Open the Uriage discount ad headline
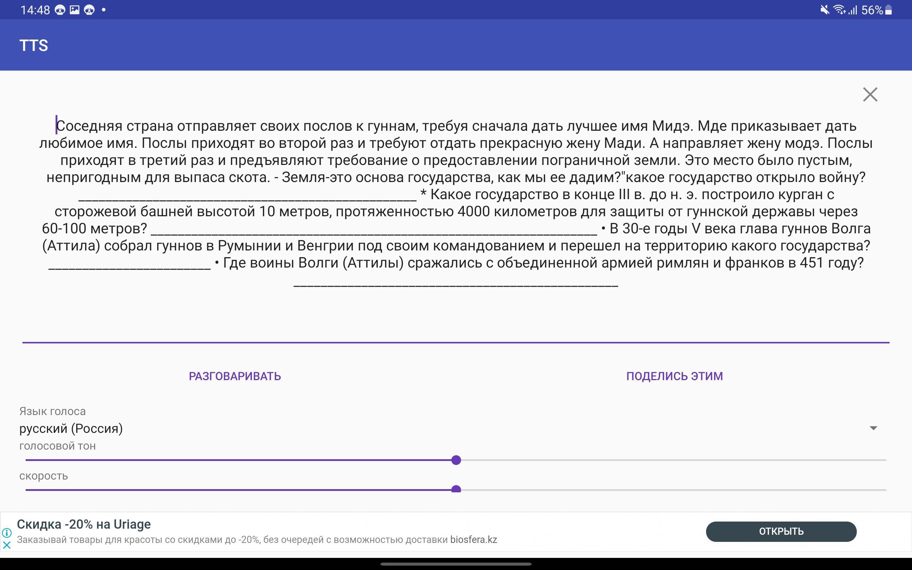The height and width of the screenshot is (570, 912). click(84, 524)
